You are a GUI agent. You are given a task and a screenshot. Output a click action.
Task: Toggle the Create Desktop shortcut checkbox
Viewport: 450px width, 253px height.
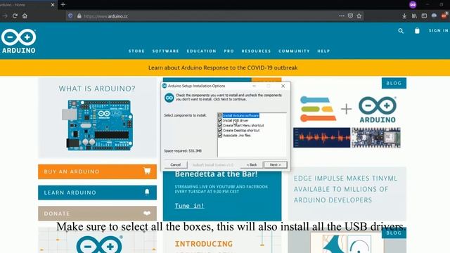[220, 130]
